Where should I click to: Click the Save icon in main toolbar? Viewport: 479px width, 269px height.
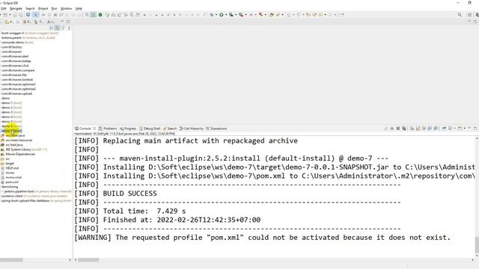pyautogui.click(x=15, y=15)
